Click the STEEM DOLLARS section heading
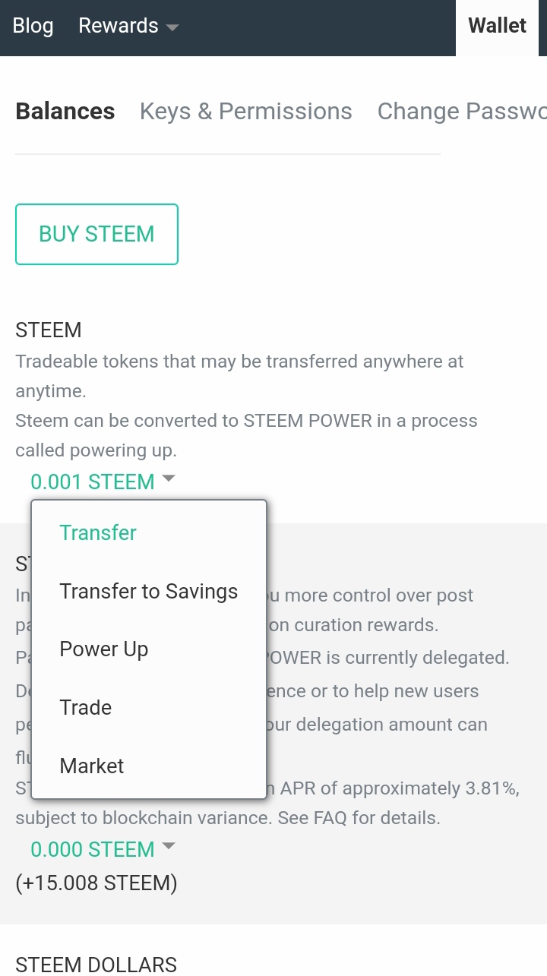 coord(96,965)
